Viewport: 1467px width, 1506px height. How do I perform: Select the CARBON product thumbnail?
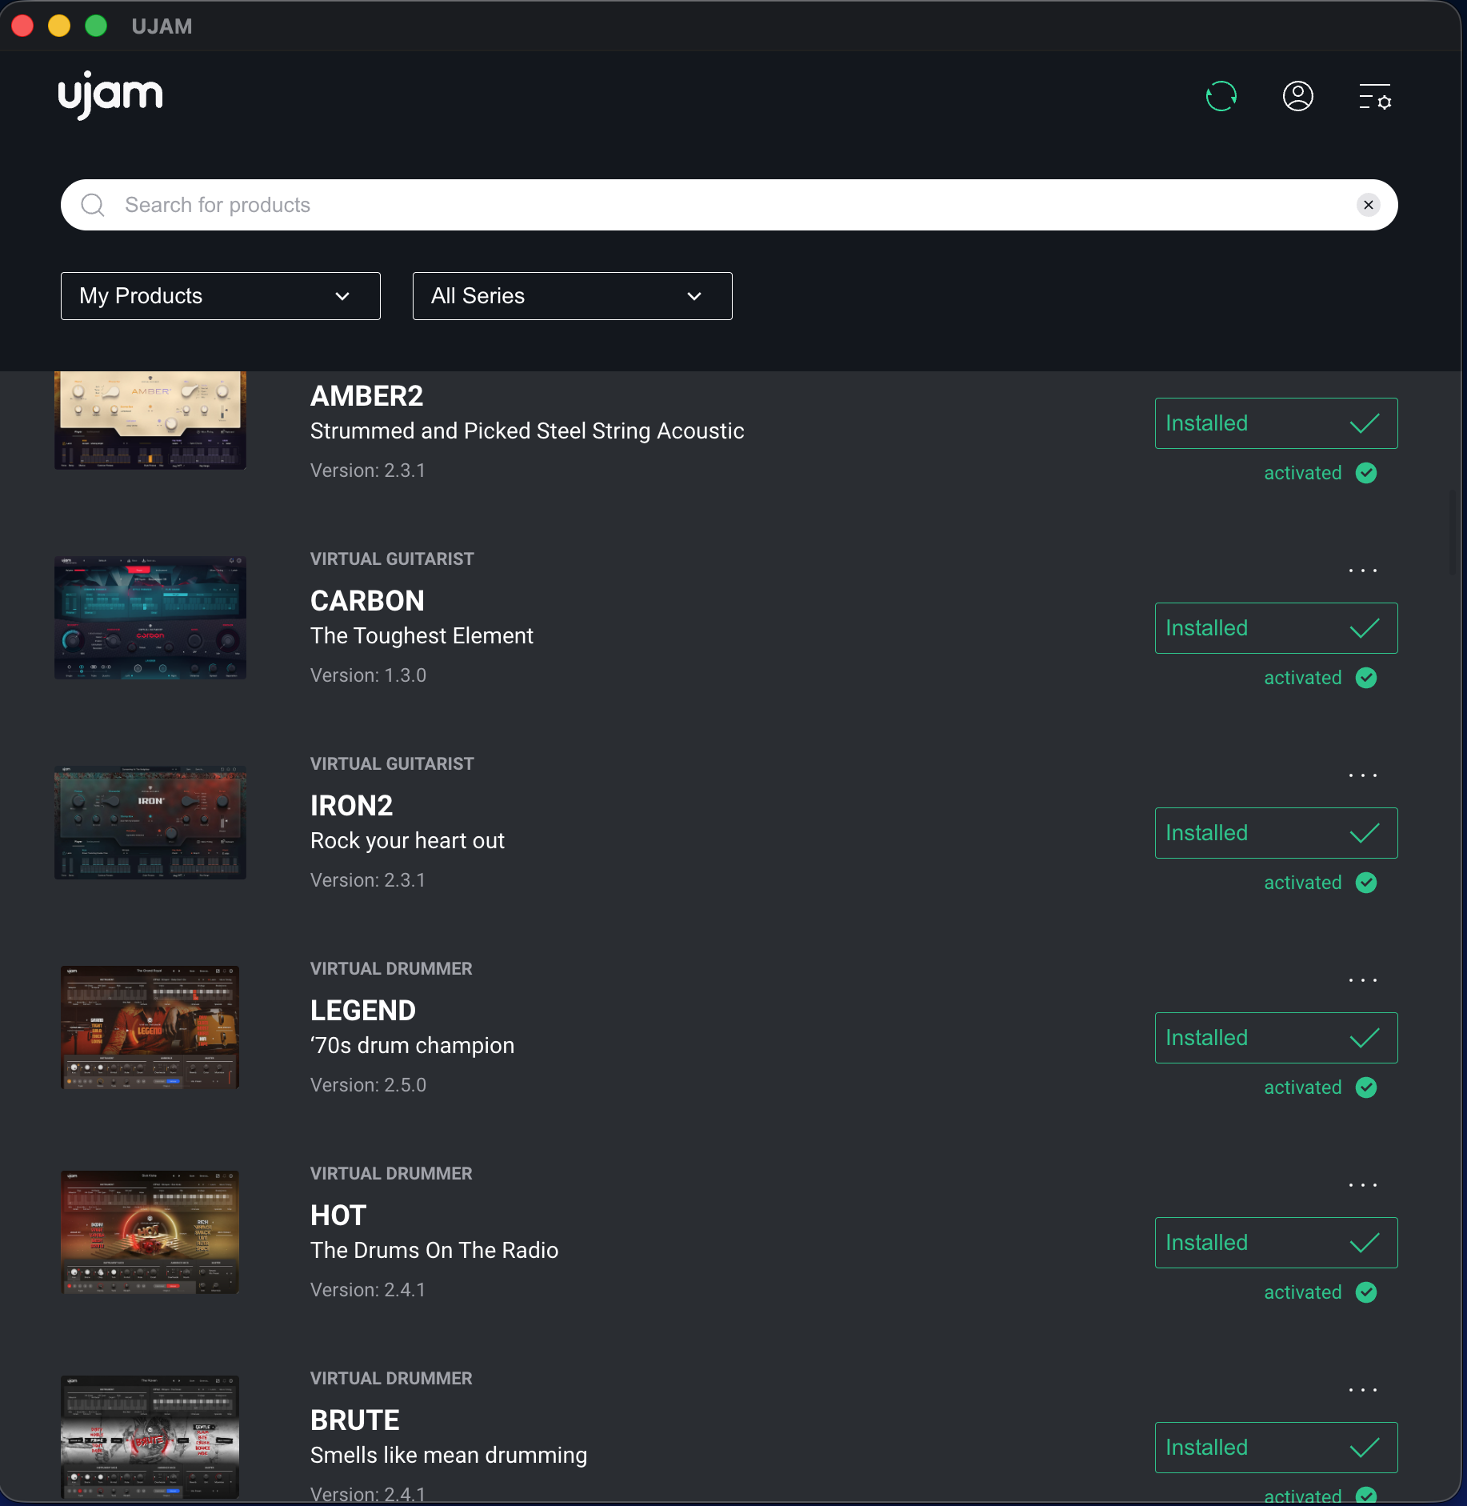tap(150, 618)
